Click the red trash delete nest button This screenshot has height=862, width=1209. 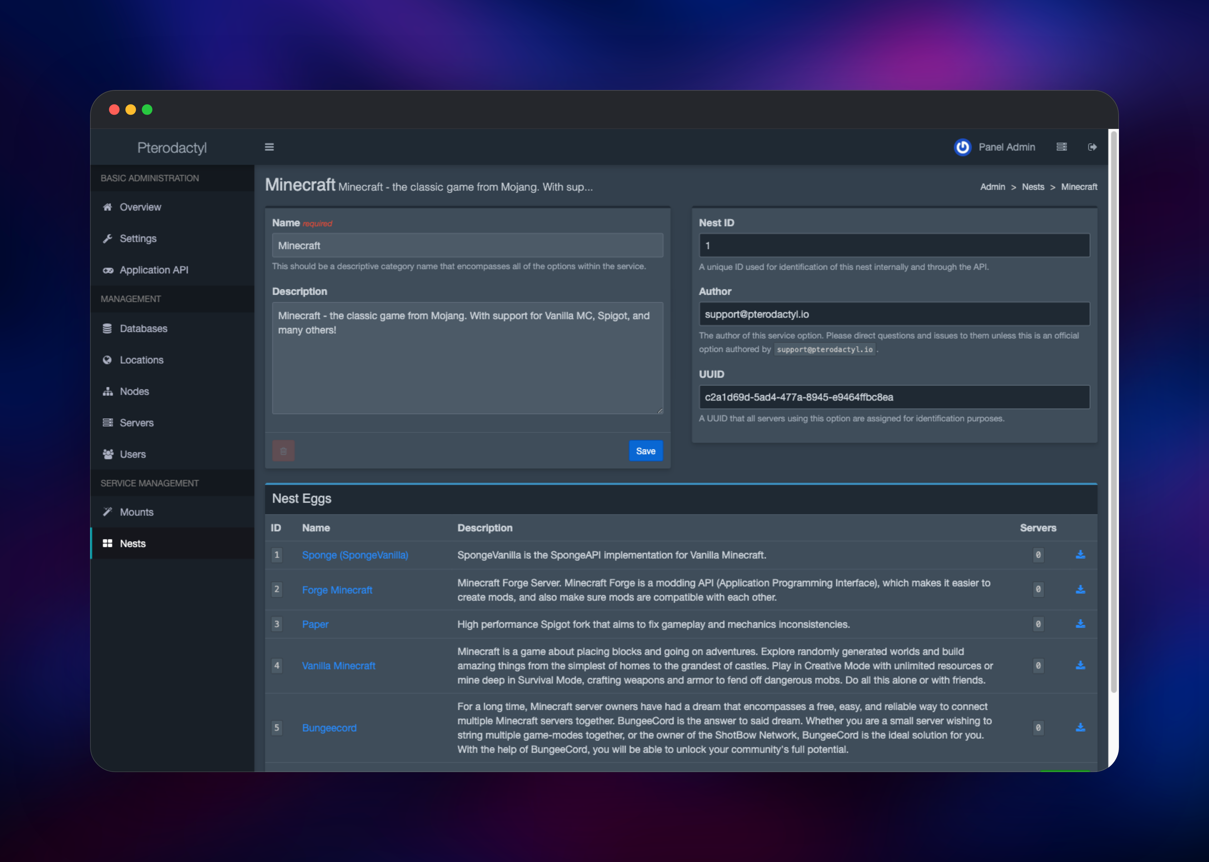click(283, 451)
